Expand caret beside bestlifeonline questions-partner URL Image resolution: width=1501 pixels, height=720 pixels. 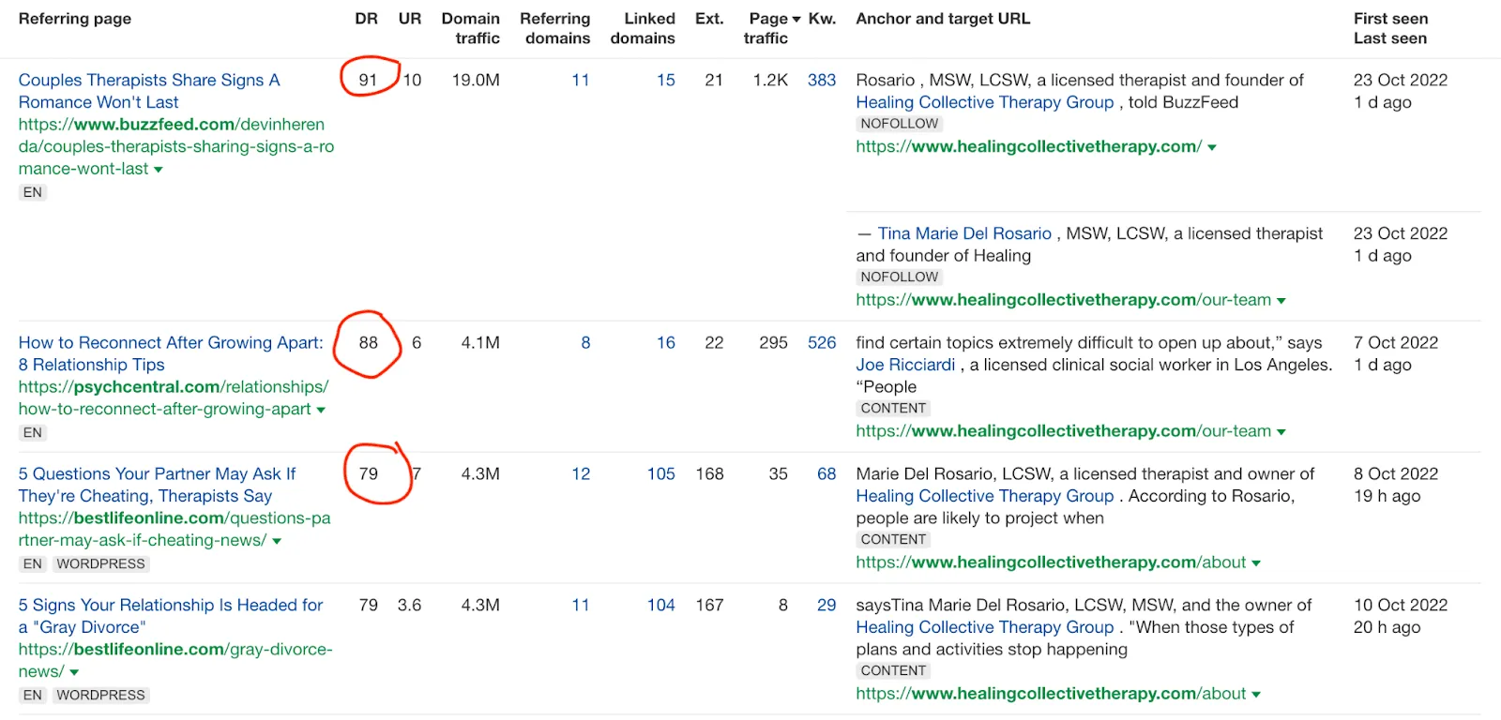coord(277,541)
